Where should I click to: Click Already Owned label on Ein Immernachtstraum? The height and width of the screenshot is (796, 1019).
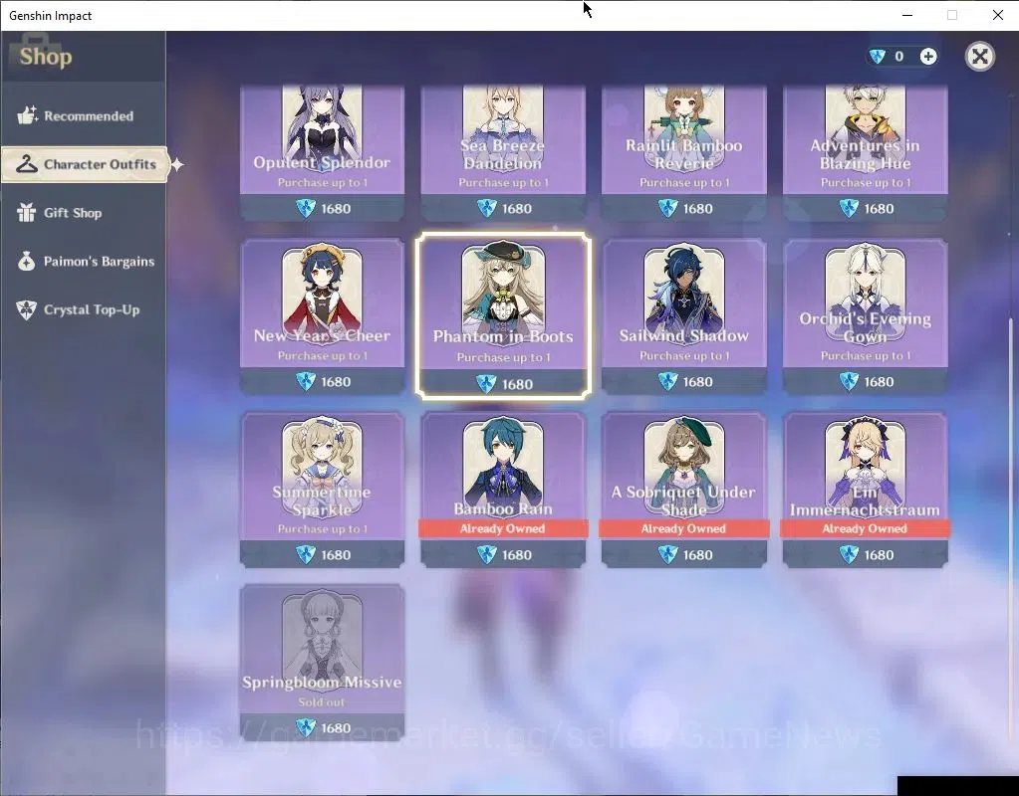tap(865, 528)
